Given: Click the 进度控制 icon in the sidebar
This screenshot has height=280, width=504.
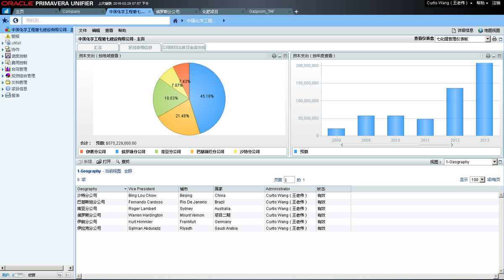Looking at the screenshot, I should (8, 56).
